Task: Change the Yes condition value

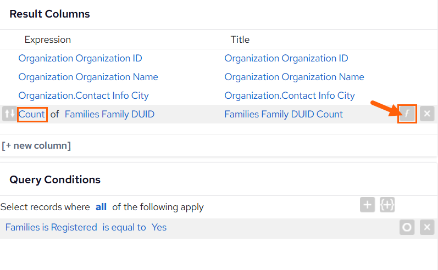Action: click(159, 227)
